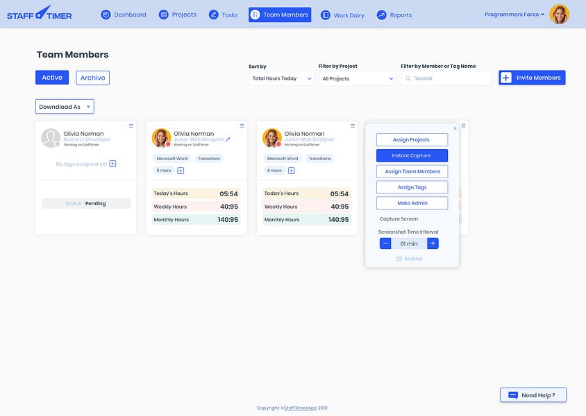
Task: Select Make Admin option
Action: point(412,203)
